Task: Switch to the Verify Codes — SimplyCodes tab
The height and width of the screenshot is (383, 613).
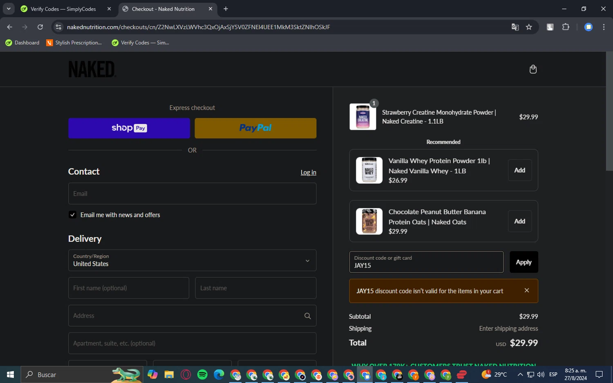Action: pos(63,9)
